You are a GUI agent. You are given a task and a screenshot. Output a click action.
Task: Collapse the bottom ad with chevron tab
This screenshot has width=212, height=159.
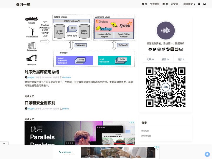click(4, 143)
